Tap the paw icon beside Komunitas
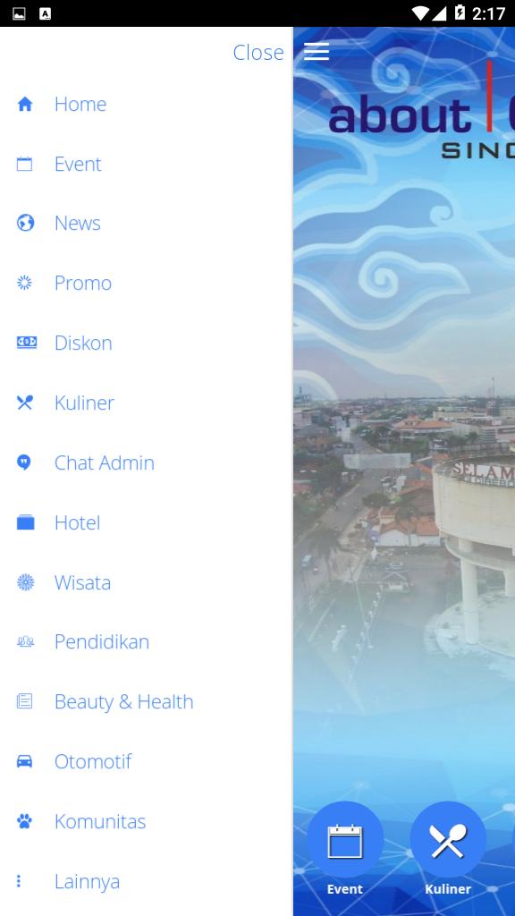The height and width of the screenshot is (916, 515). [24, 821]
